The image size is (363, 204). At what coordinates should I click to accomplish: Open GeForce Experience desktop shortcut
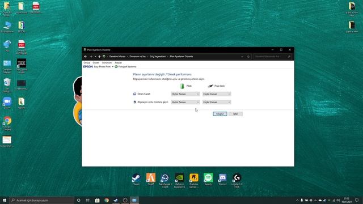179,181
